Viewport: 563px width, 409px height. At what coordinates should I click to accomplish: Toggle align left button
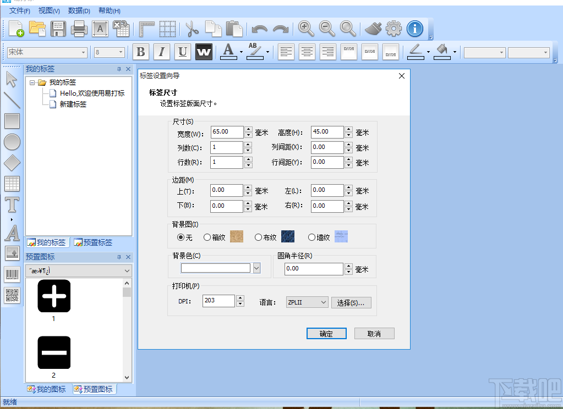click(x=286, y=52)
